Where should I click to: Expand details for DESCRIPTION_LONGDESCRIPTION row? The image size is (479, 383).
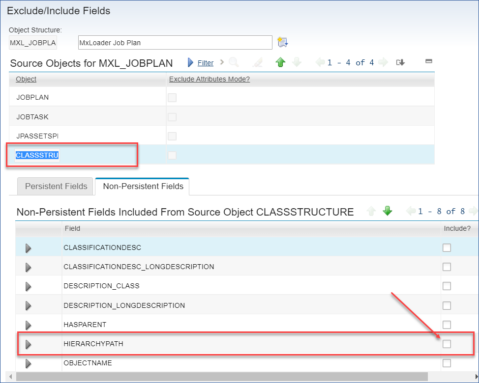tap(29, 306)
